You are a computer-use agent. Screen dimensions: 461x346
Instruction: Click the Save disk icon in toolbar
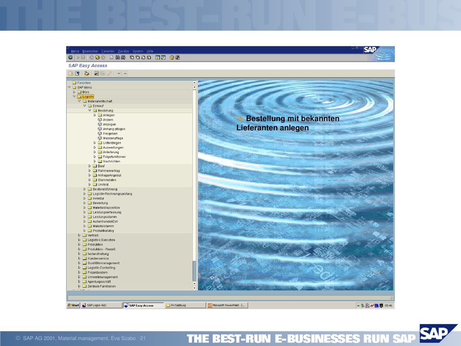(x=83, y=57)
